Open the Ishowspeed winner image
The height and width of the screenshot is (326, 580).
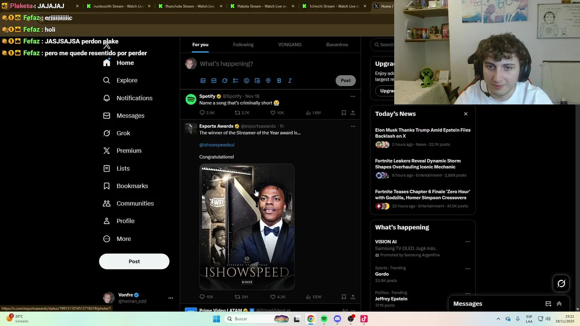pyautogui.click(x=247, y=227)
